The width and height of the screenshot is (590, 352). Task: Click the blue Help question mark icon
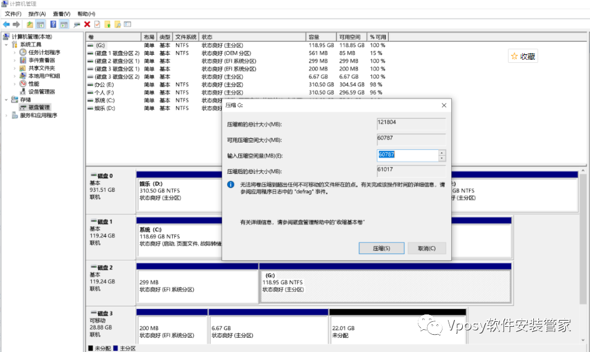pos(52,24)
